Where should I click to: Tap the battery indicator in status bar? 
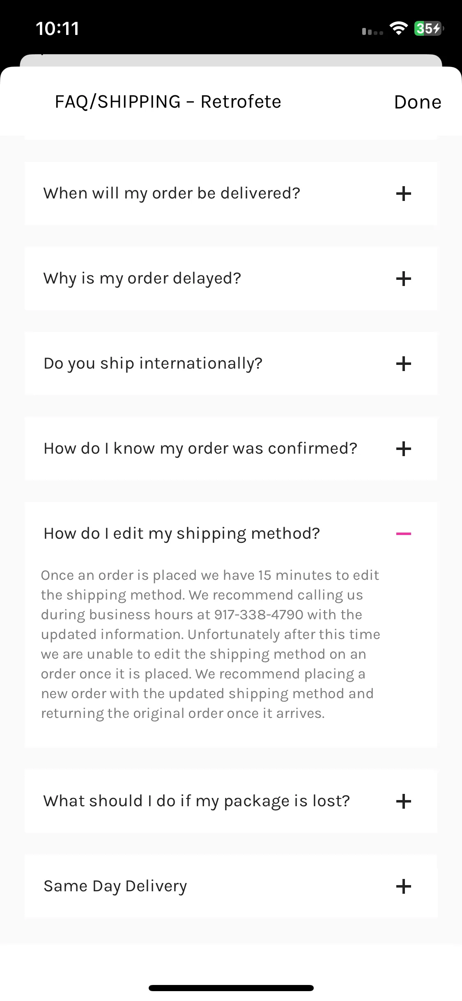[429, 28]
